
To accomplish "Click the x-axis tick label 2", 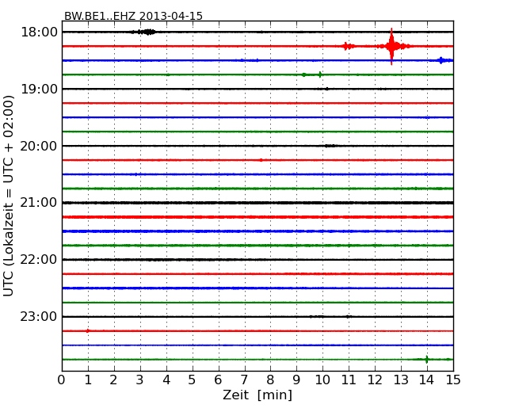I will point(113,380).
